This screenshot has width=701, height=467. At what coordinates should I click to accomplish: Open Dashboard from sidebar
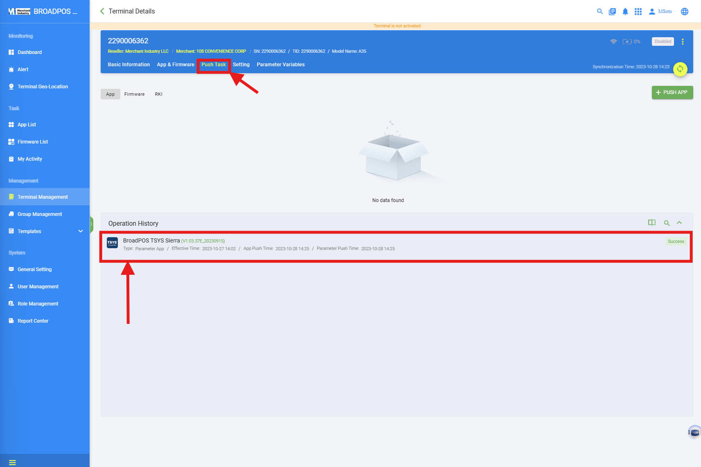point(45,52)
